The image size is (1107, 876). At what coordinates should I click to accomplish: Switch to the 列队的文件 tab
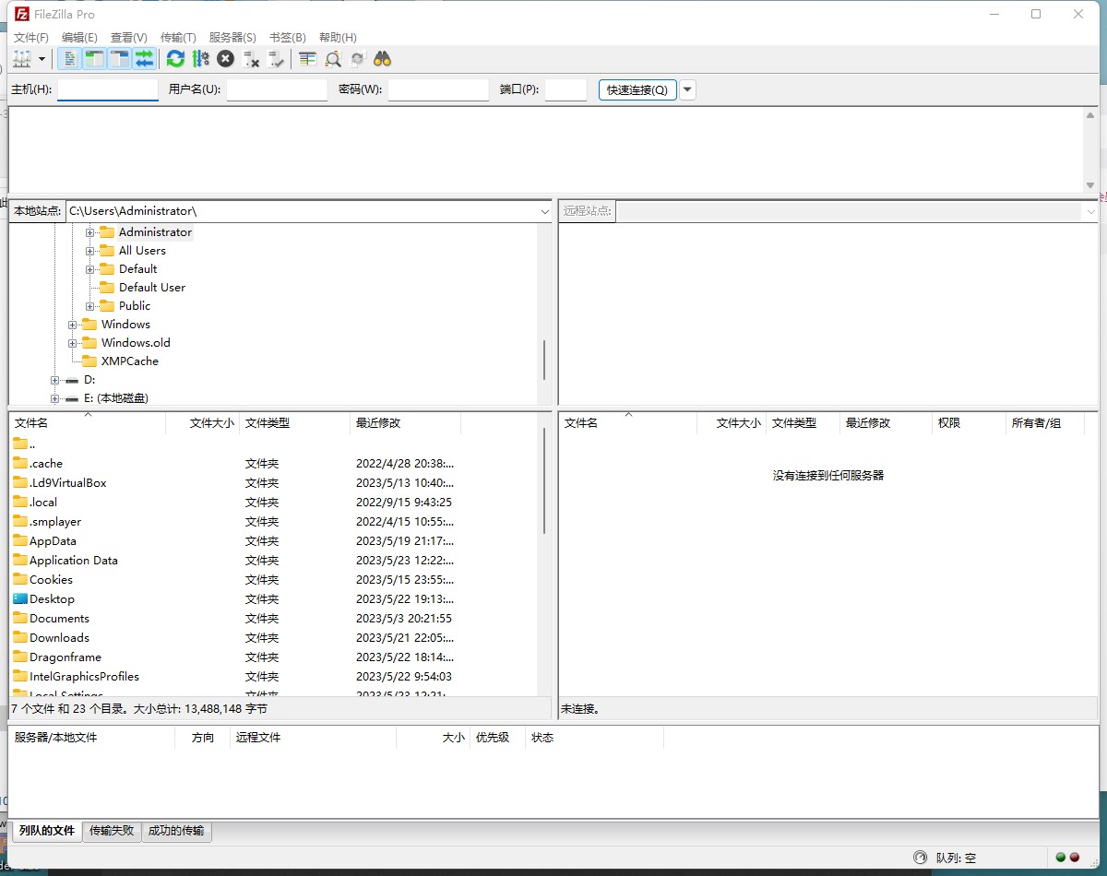click(x=46, y=831)
